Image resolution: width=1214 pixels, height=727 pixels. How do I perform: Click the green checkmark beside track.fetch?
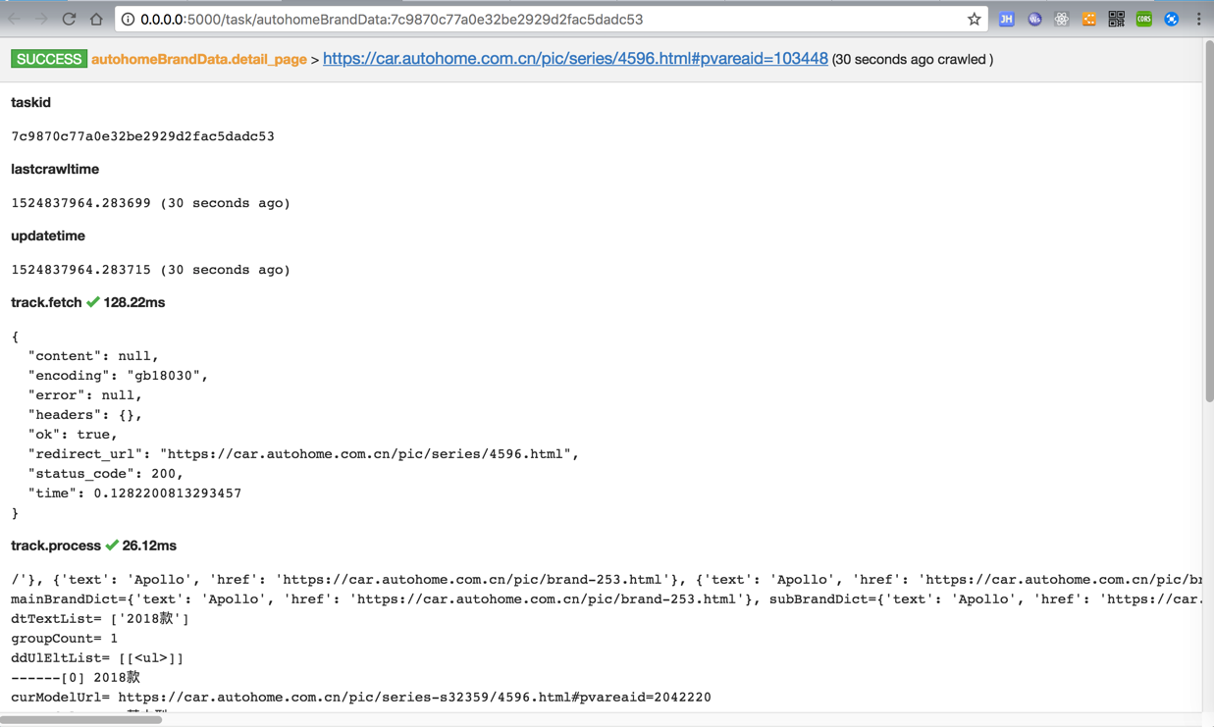(x=93, y=302)
